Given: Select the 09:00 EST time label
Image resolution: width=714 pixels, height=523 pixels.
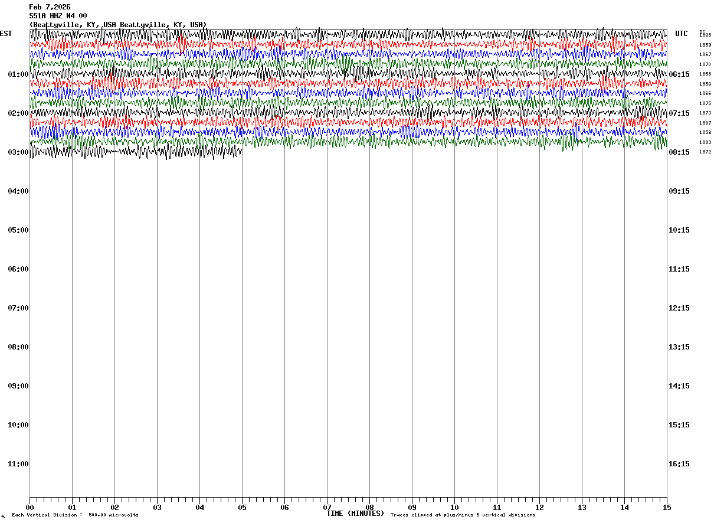Looking at the screenshot, I should pyautogui.click(x=18, y=386).
